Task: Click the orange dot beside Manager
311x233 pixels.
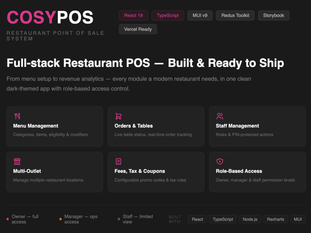Action: click(x=61, y=219)
